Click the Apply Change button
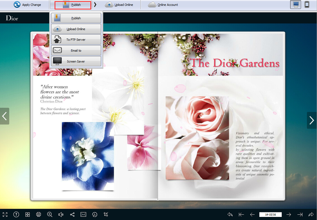The height and width of the screenshot is (220, 317). [27, 5]
